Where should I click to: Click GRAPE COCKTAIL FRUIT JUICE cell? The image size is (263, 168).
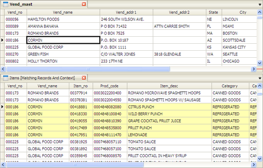169,121
